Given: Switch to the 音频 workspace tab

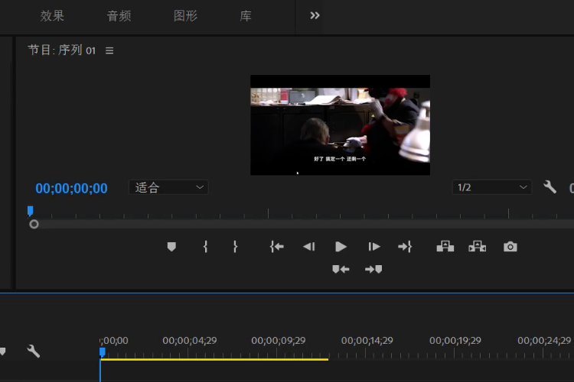Looking at the screenshot, I should [119, 16].
